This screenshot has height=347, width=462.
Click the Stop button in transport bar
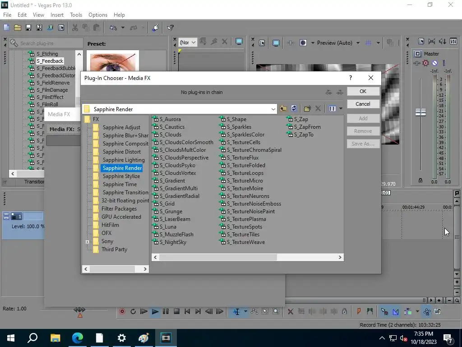pyautogui.click(x=176, y=311)
